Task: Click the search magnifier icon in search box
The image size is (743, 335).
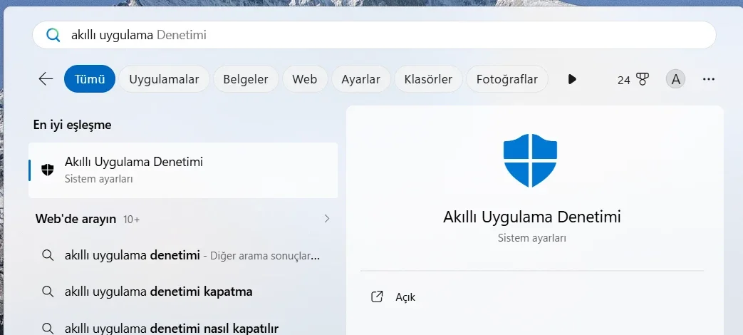Action: tap(53, 35)
